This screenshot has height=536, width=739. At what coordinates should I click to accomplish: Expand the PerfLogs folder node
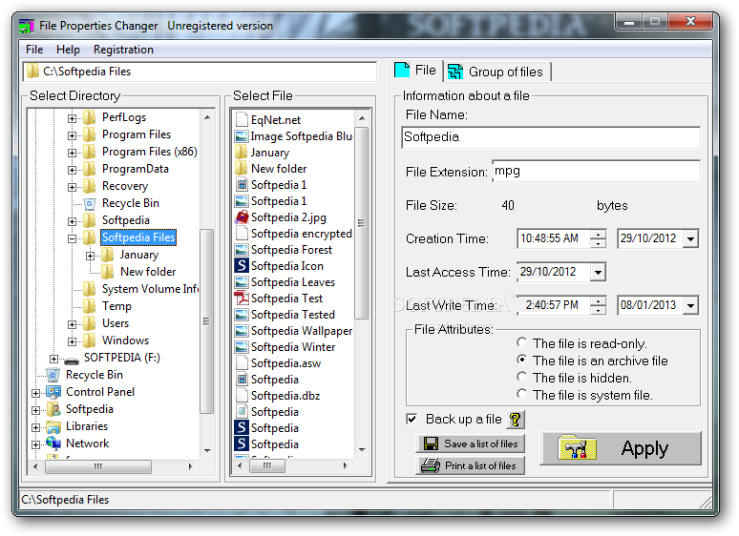[x=72, y=118]
